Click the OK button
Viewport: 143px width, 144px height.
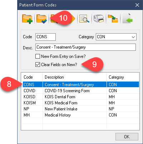[127, 136]
